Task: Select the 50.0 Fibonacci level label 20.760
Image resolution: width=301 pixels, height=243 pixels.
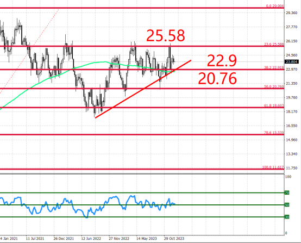Action: click(x=274, y=86)
